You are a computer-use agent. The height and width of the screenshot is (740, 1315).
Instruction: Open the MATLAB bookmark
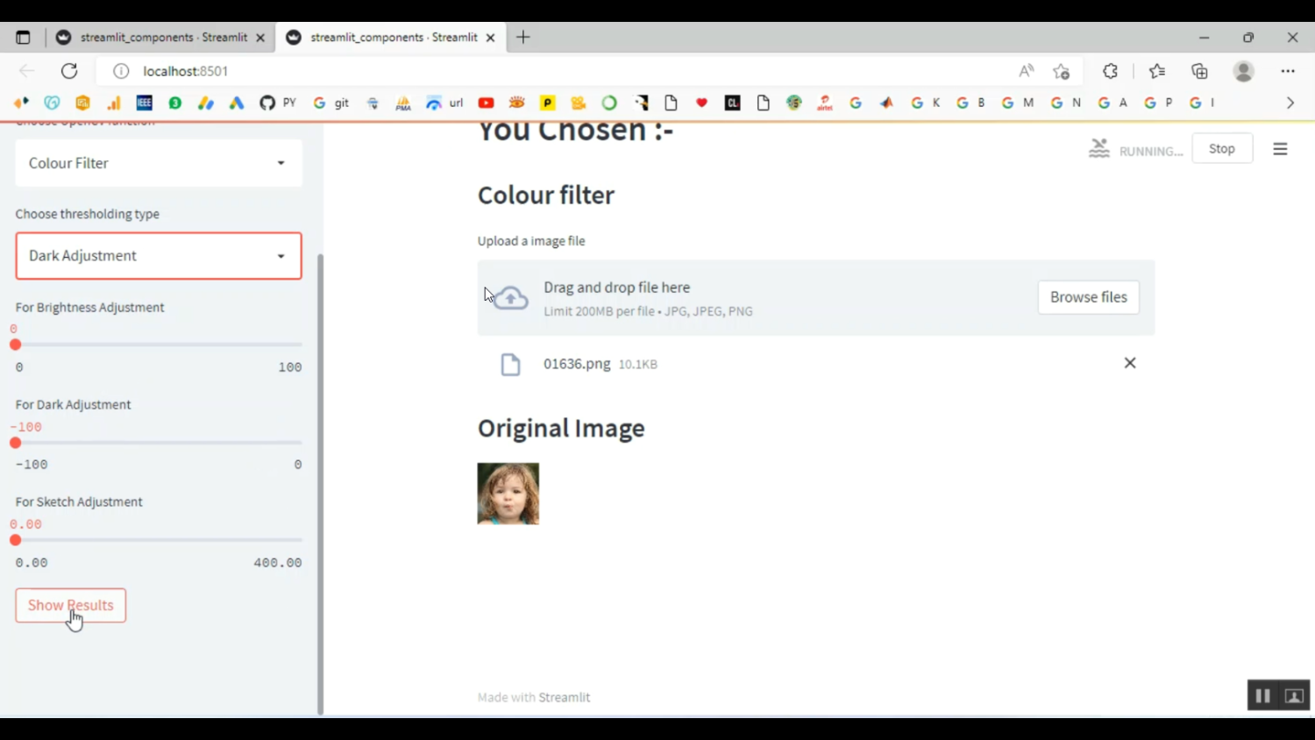[x=886, y=103]
